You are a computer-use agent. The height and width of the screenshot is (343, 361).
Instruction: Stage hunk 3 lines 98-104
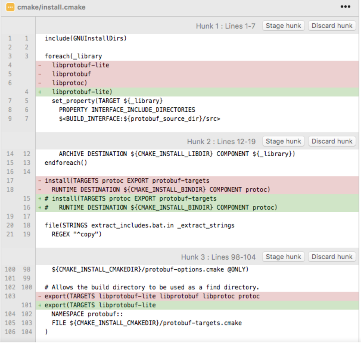coord(283,257)
